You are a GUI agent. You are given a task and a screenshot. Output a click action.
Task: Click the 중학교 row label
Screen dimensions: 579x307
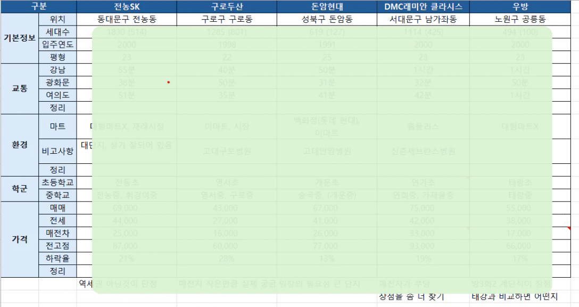point(57,195)
